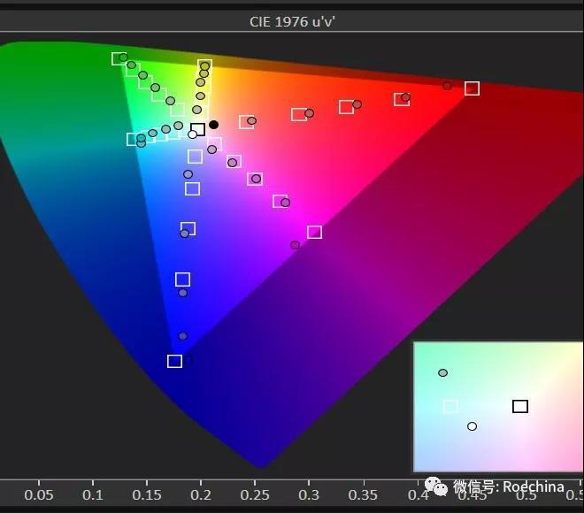Click the measured circle beside blue primary target

188,360
